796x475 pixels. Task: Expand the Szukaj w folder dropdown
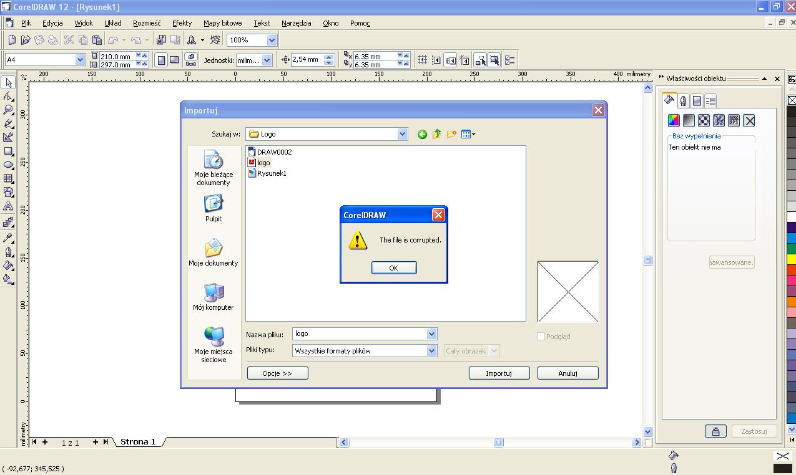(x=402, y=134)
